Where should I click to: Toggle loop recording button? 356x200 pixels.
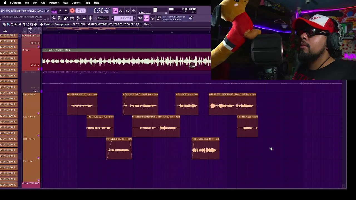[127, 11]
